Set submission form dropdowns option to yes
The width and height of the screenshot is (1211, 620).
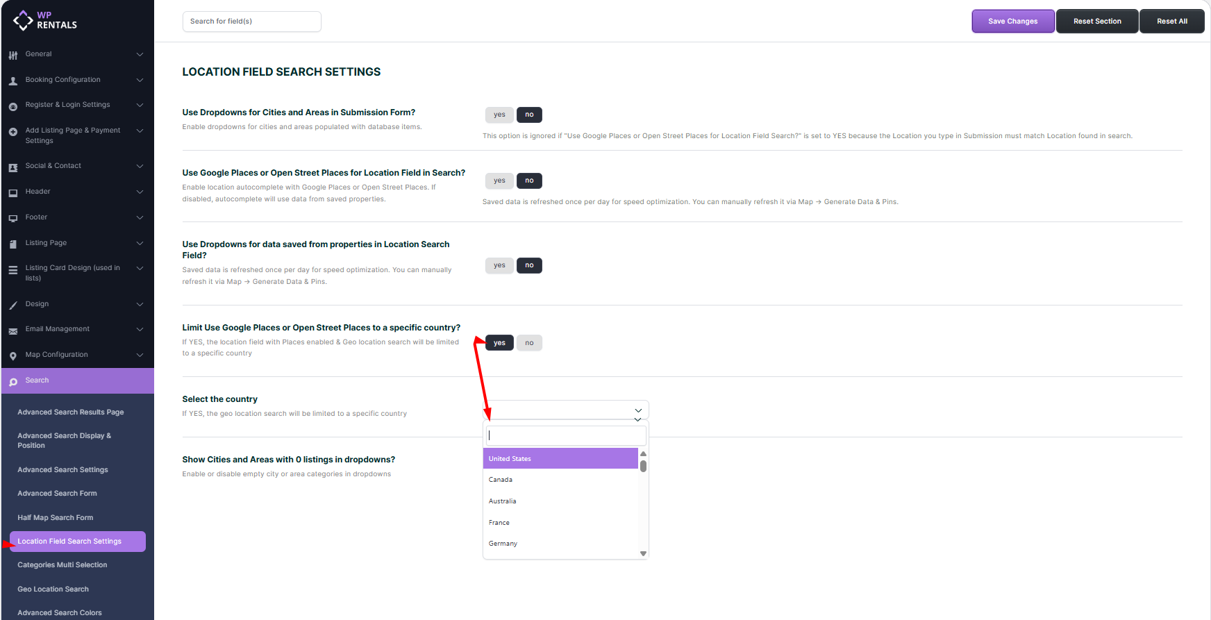499,115
